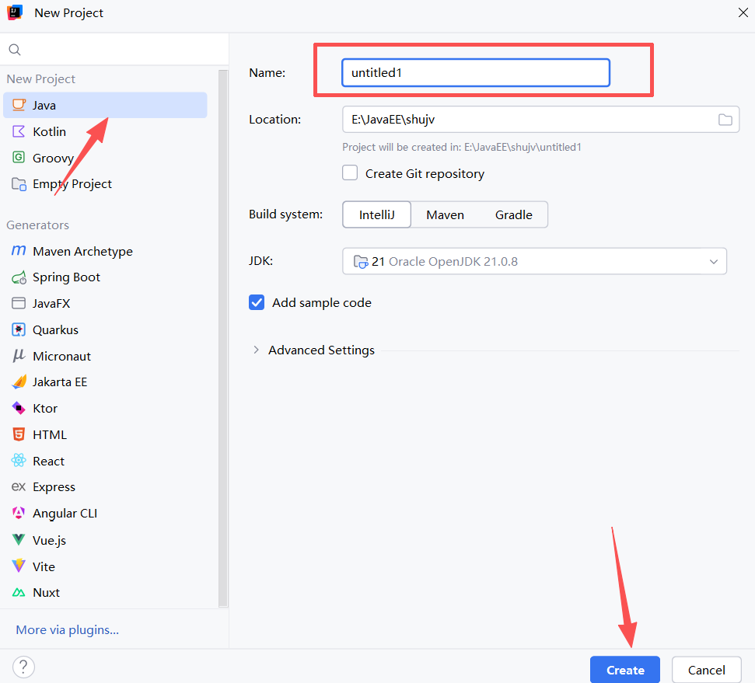The width and height of the screenshot is (755, 683).
Task: Click the Express ex icon
Action: point(19,487)
